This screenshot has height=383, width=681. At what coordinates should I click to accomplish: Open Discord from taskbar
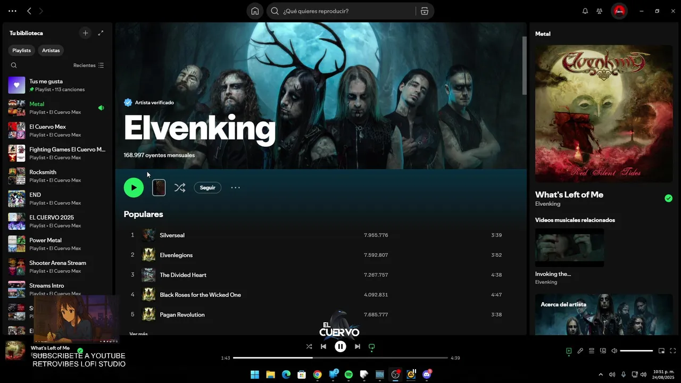pos(427,374)
